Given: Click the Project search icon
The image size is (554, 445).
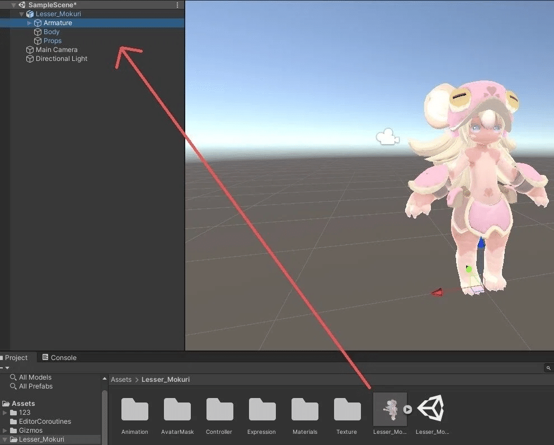Looking at the screenshot, I should point(548,368).
